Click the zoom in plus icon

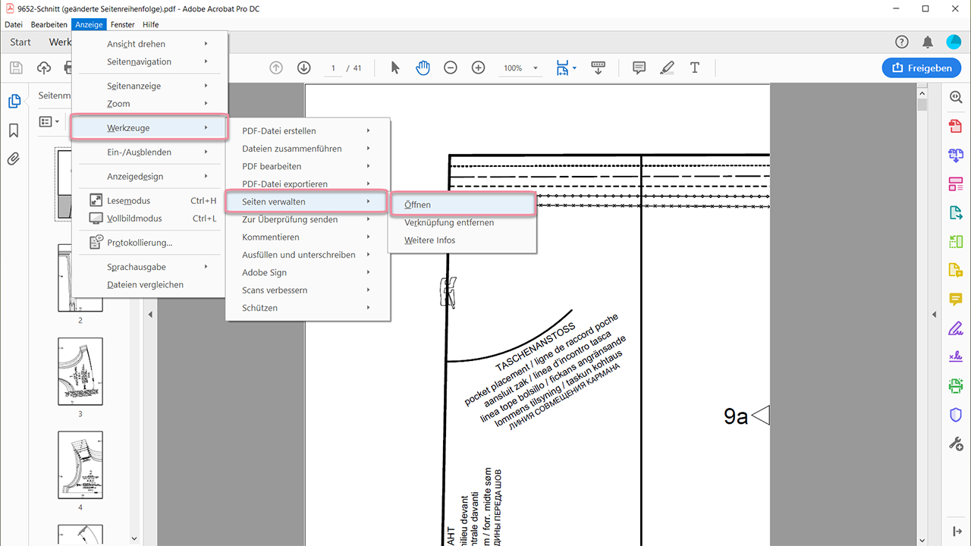click(478, 67)
